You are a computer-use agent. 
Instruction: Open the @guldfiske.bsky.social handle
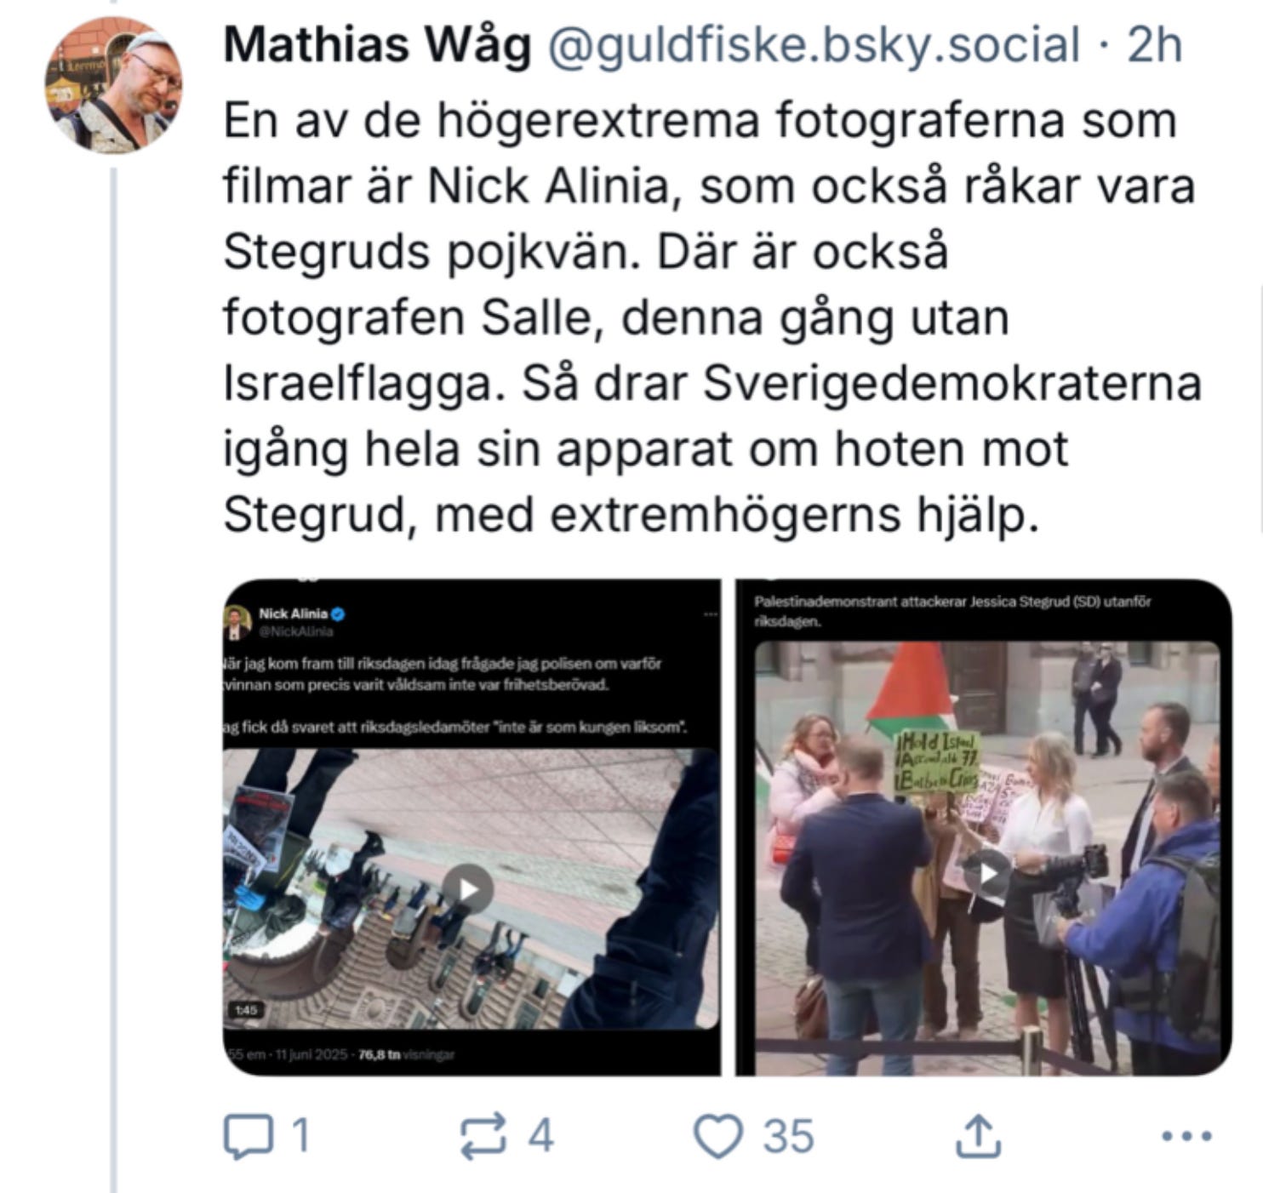(x=813, y=44)
